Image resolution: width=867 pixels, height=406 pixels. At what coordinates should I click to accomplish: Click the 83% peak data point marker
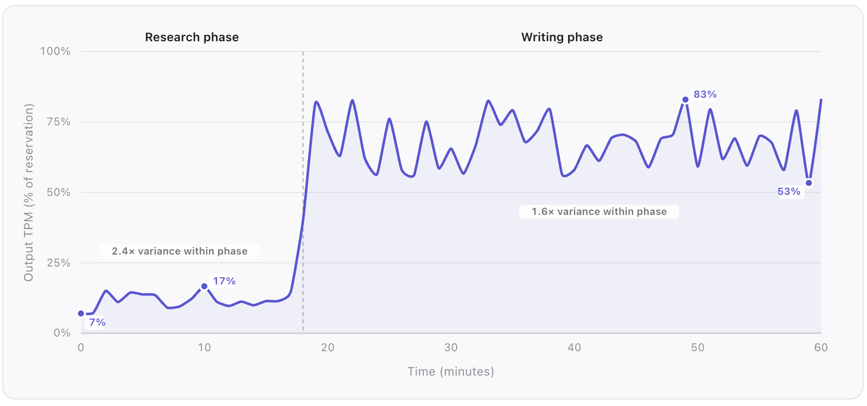[x=685, y=100]
